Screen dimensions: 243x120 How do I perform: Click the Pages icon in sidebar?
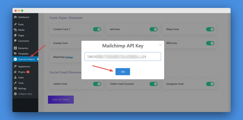click(x=15, y=35)
